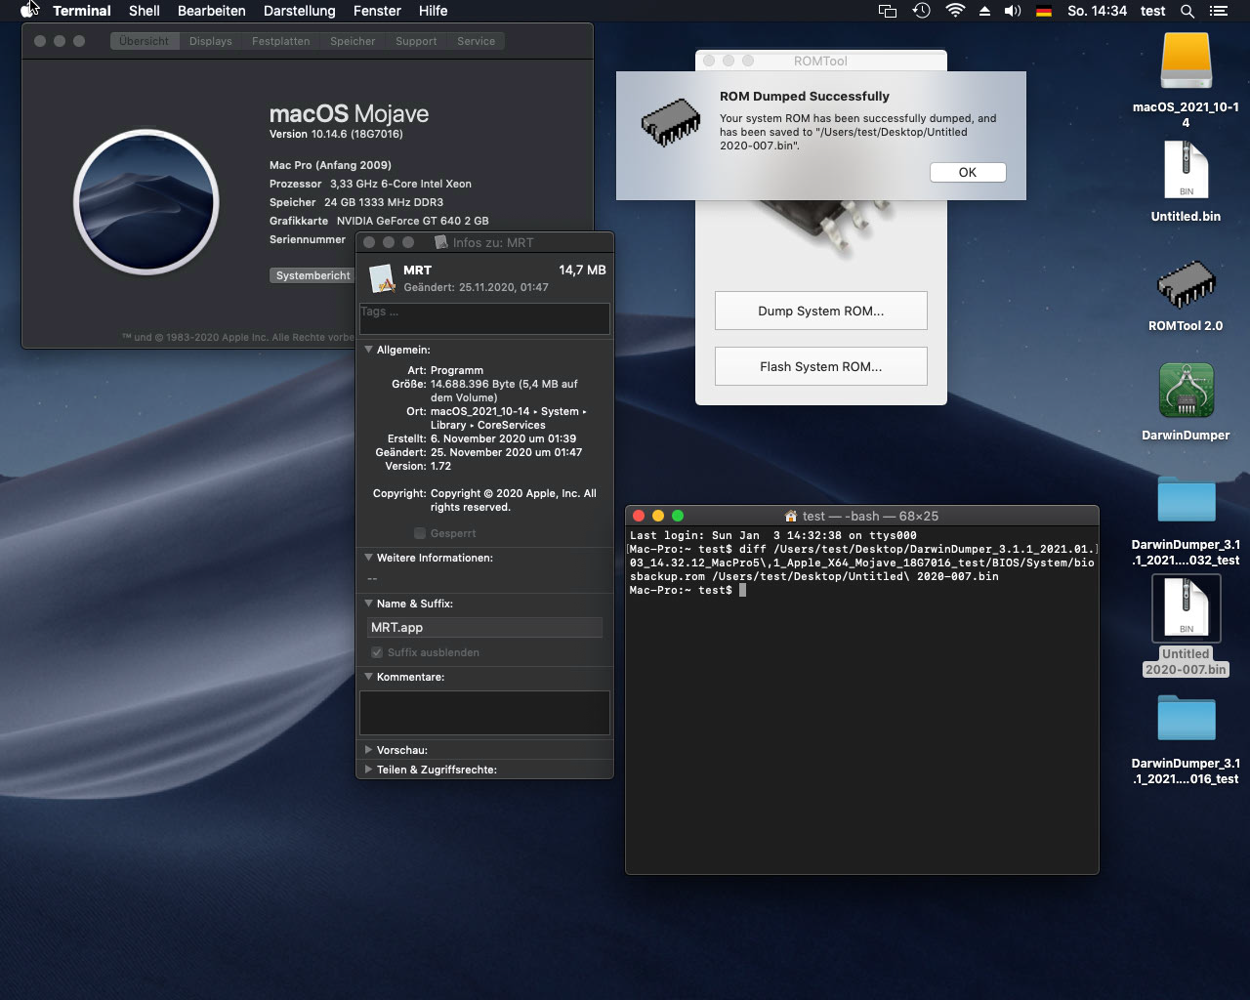Switch to the Speicher tab
The height and width of the screenshot is (1000, 1250).
(353, 41)
